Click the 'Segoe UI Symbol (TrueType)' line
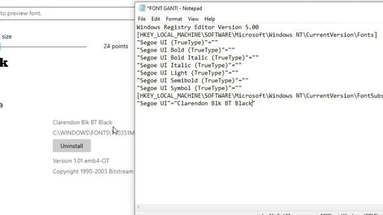Screen dimensions: 383x215 click(x=189, y=88)
